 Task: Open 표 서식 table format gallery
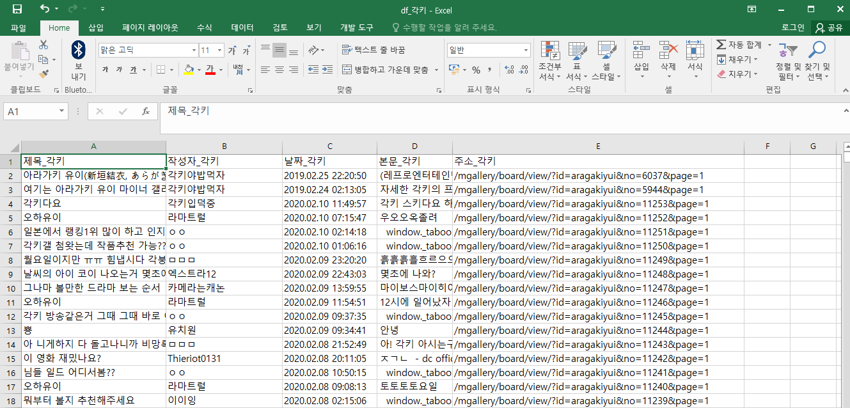[577, 60]
